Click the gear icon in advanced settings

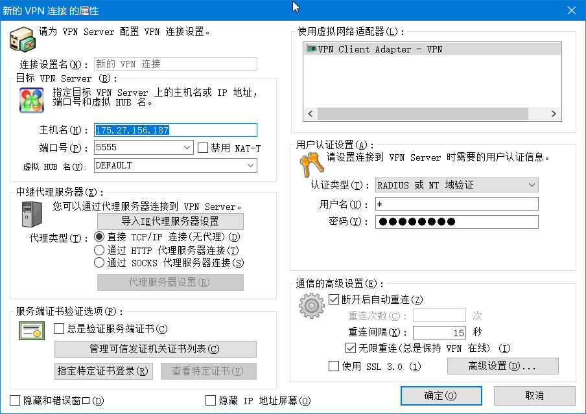coord(311,306)
